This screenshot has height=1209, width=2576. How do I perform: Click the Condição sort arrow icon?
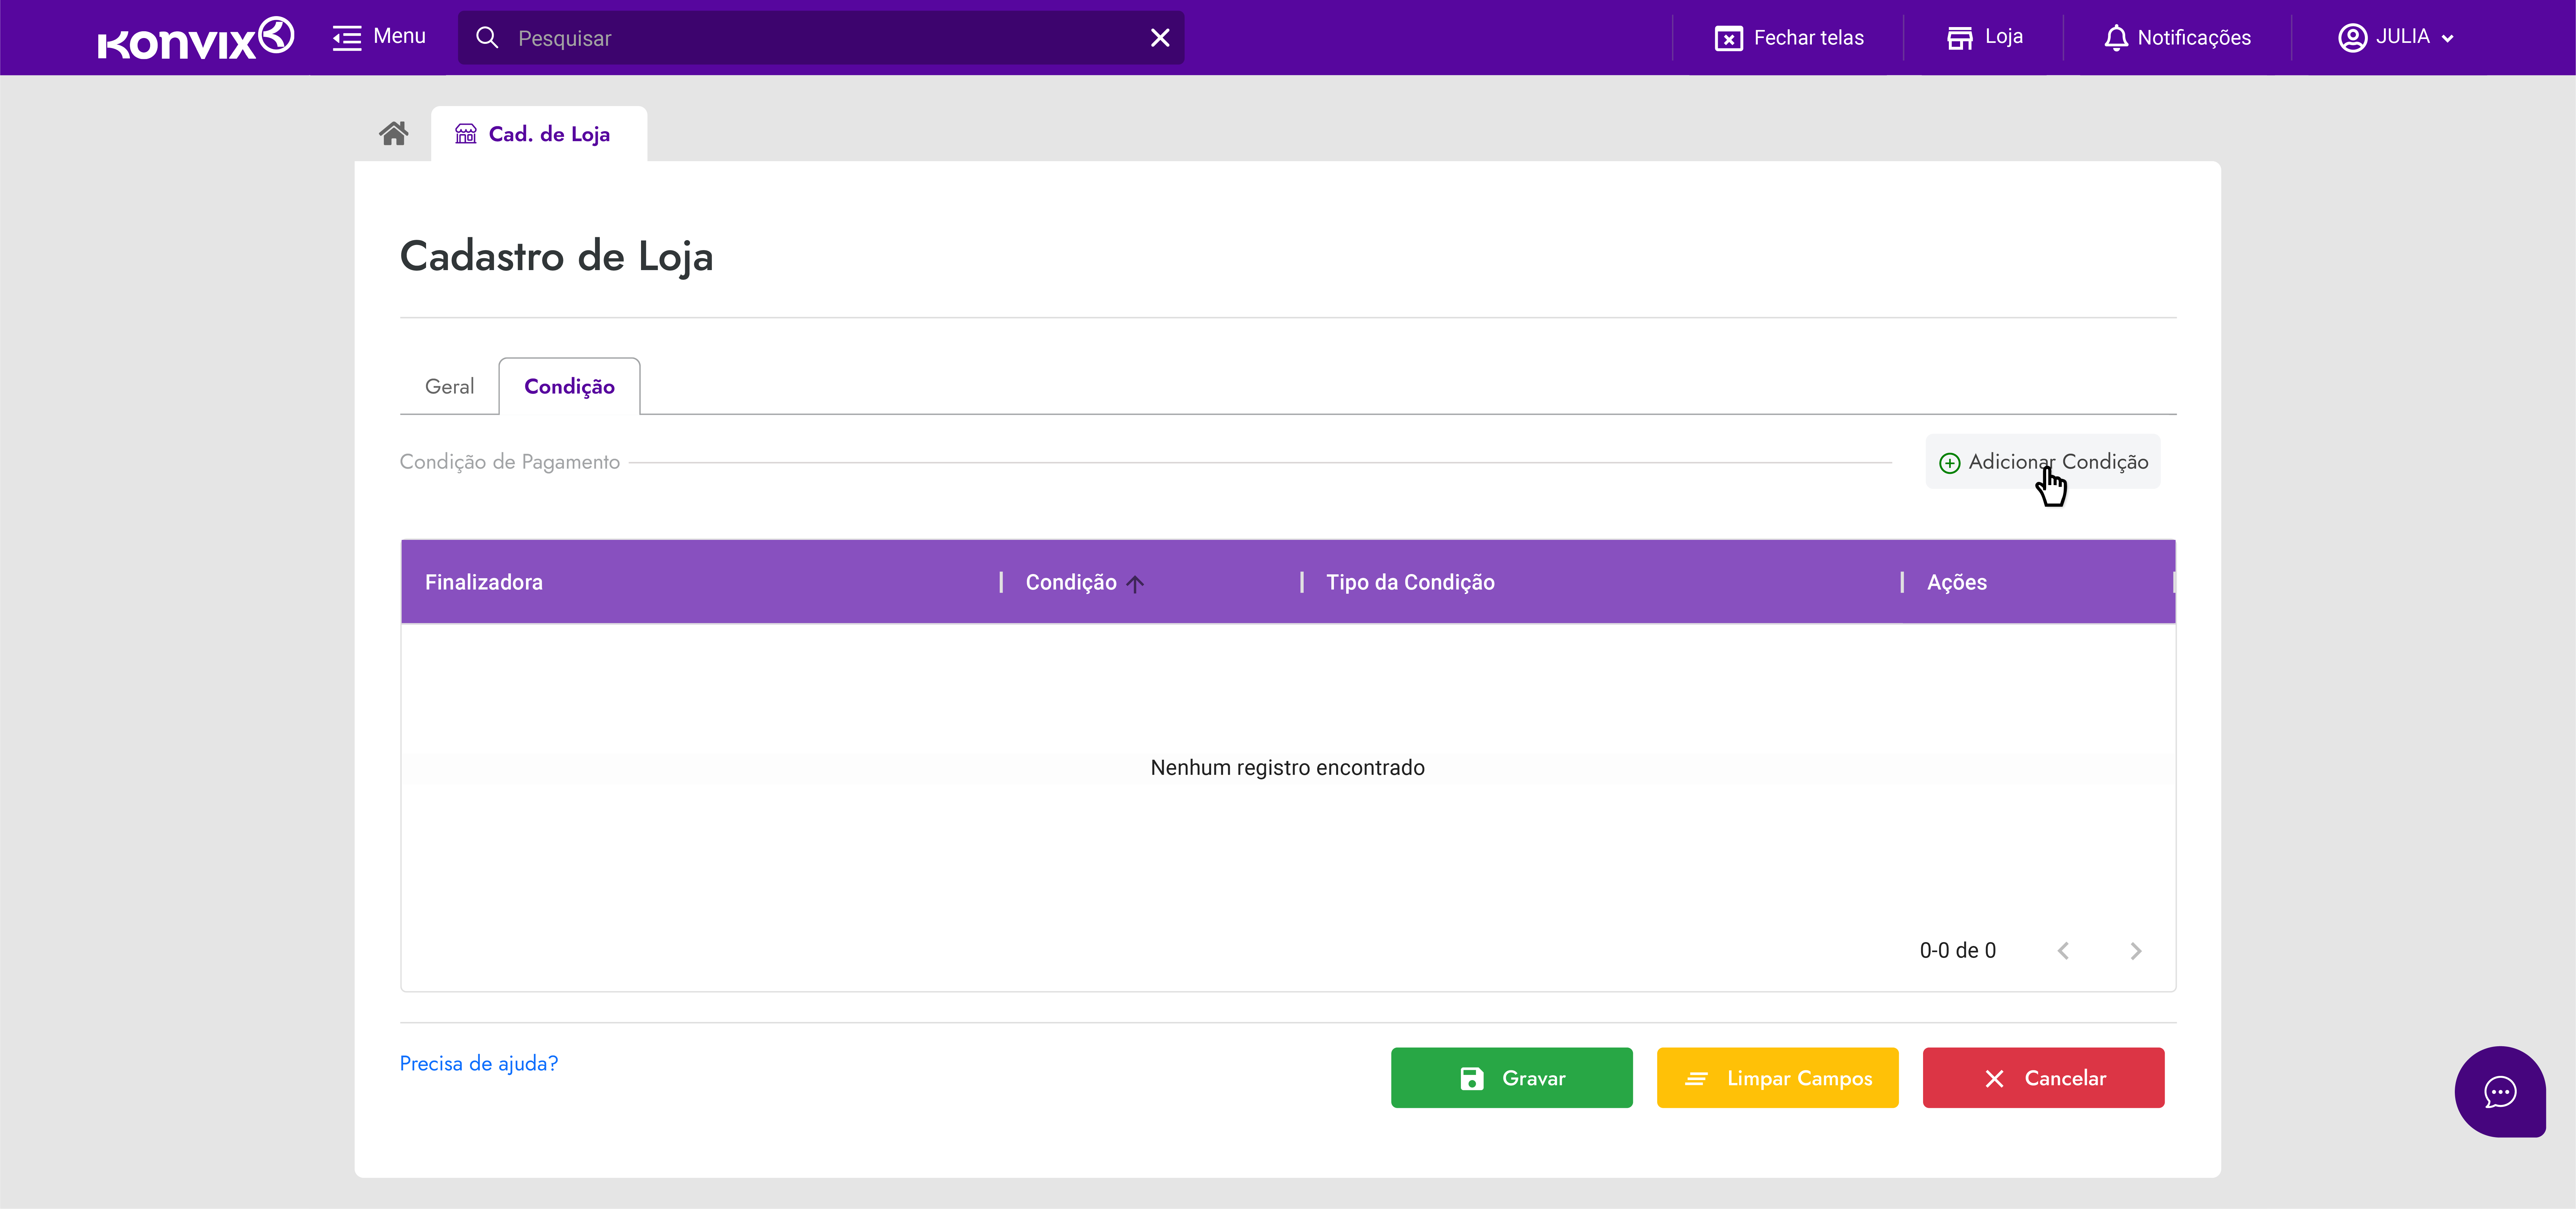pos(1135,584)
